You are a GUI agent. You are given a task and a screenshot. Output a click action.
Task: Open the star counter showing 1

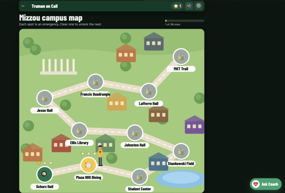177,6
